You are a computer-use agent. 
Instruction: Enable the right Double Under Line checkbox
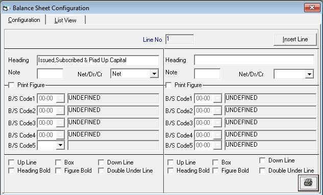(262, 171)
